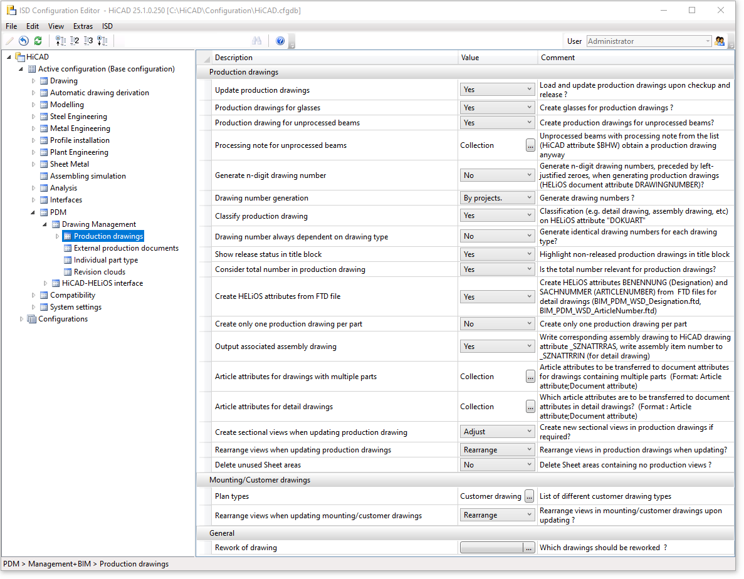Image resolution: width=744 pixels, height=579 pixels.
Task: Click the collapse all tree levels icon
Action: point(60,41)
